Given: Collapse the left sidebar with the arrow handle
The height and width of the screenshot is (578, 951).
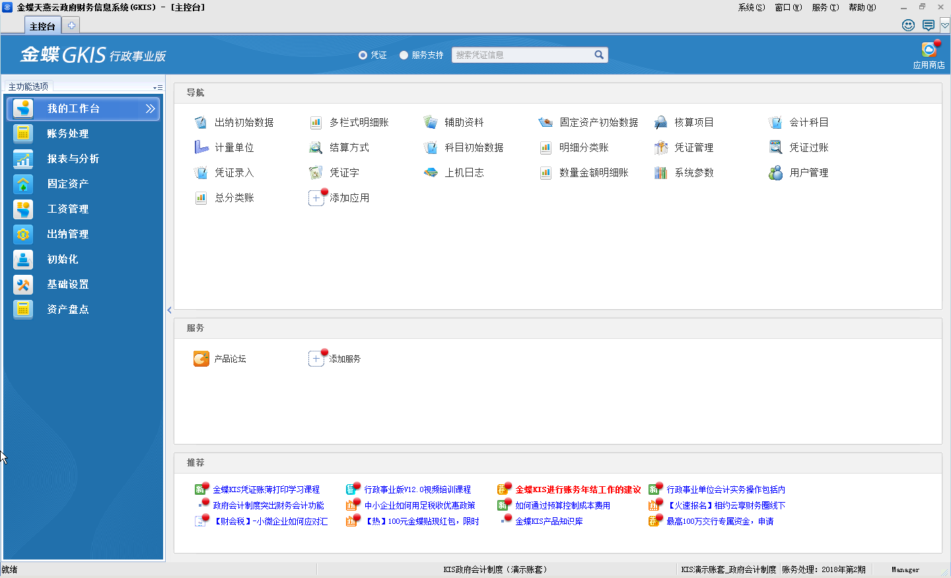Looking at the screenshot, I should coord(169,310).
